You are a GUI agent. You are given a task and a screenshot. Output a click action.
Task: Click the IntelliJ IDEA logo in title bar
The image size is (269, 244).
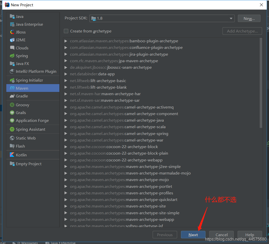(x=7, y=5)
